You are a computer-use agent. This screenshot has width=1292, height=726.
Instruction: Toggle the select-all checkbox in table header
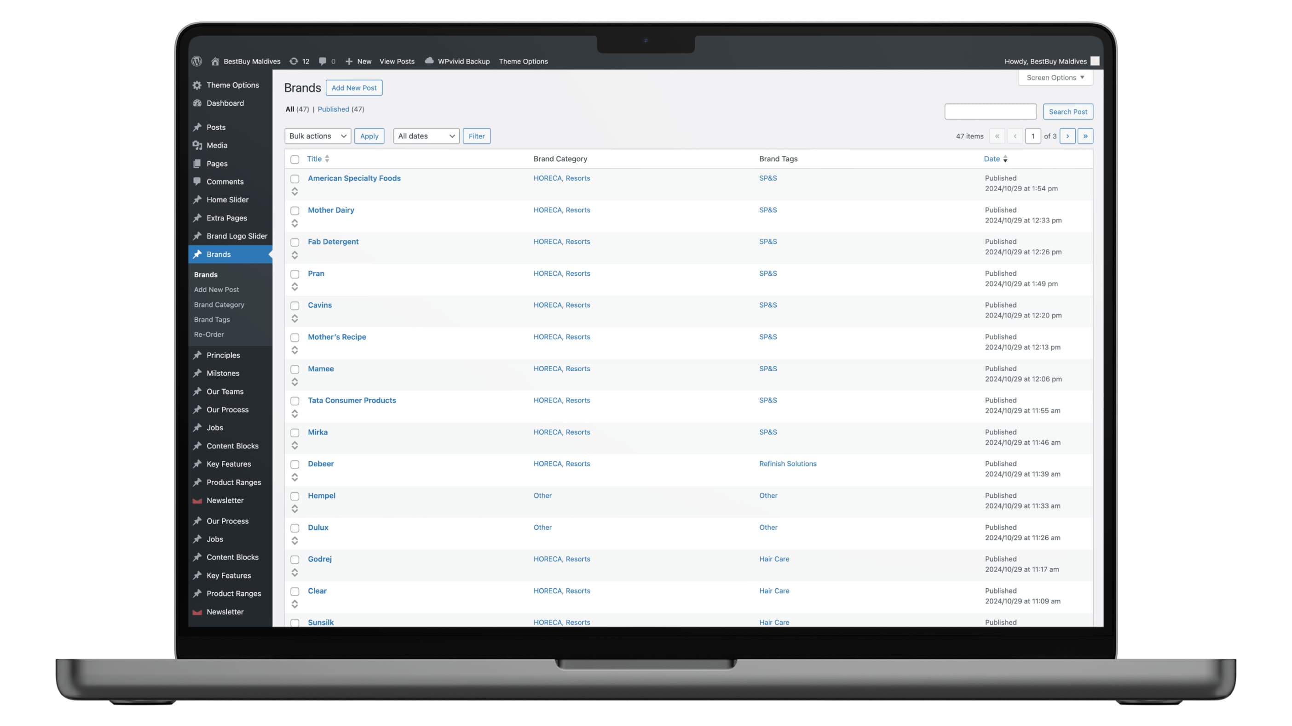coord(295,159)
